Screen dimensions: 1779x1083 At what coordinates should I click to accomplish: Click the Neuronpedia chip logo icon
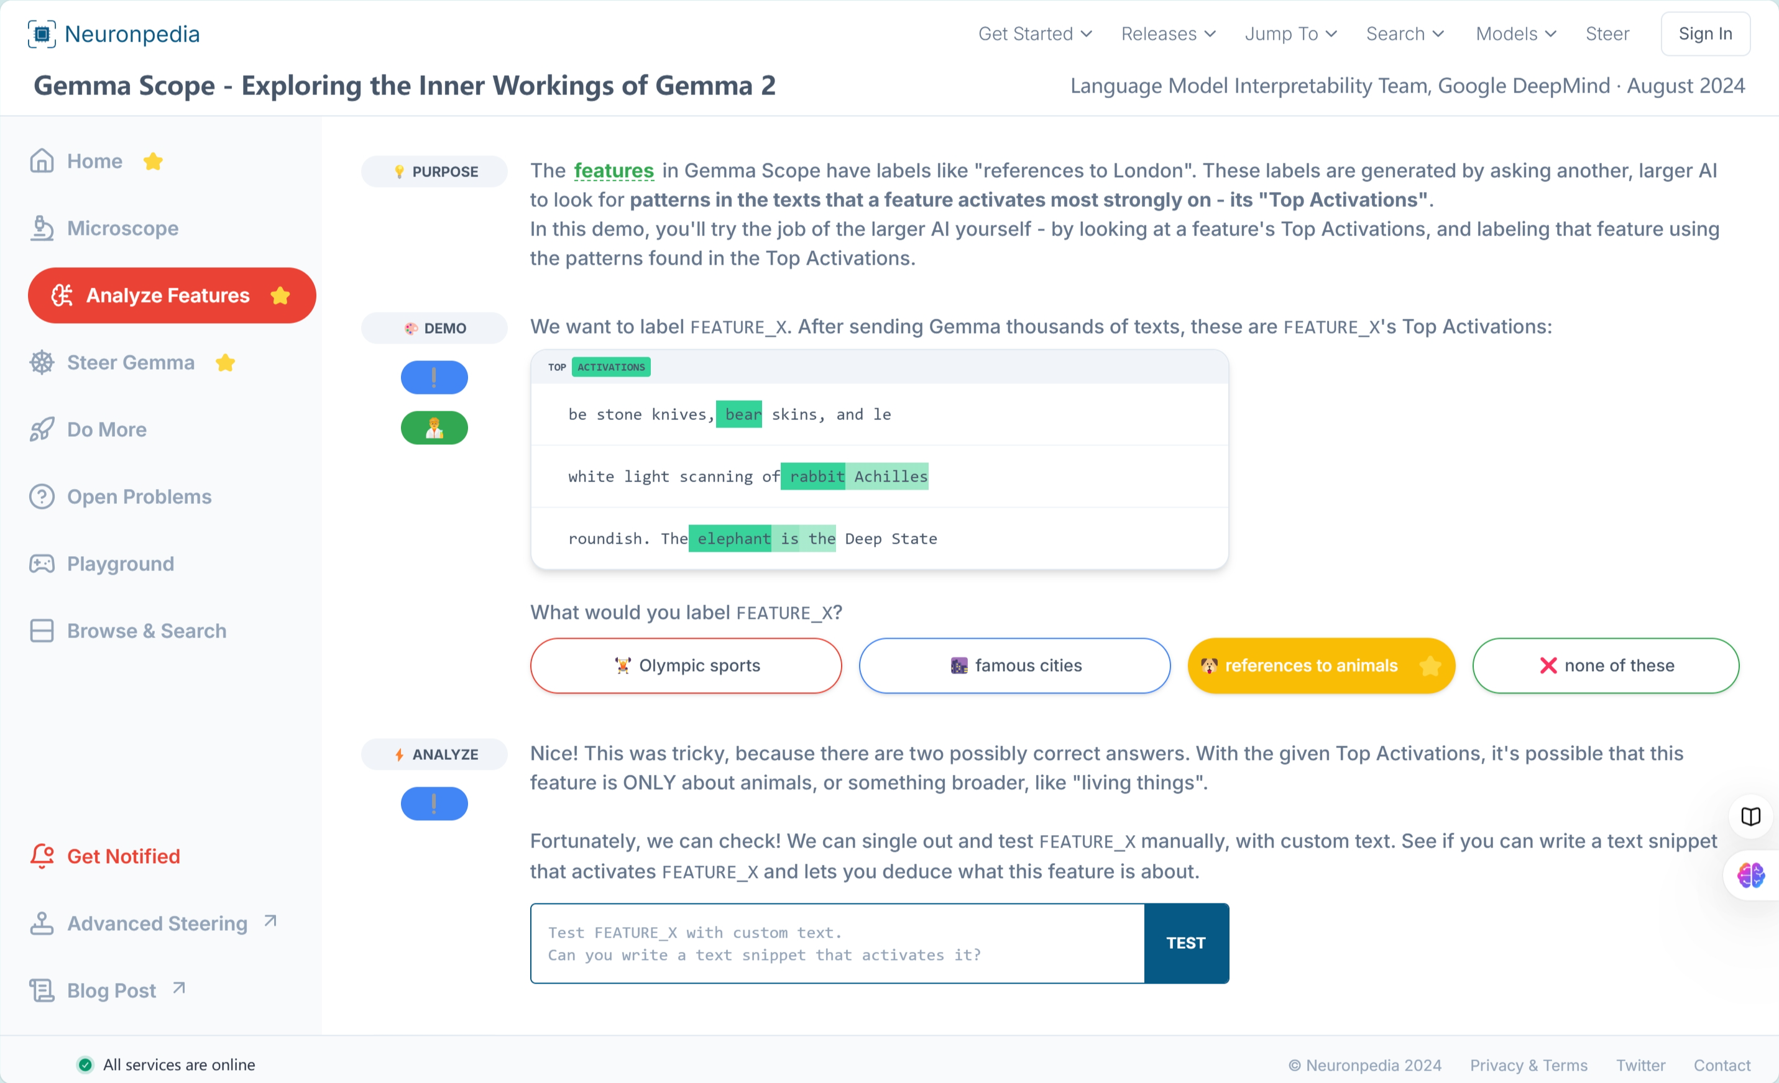(x=42, y=34)
